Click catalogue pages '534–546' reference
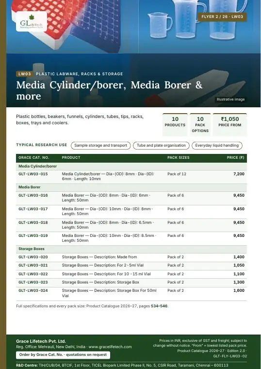 [159, 306]
